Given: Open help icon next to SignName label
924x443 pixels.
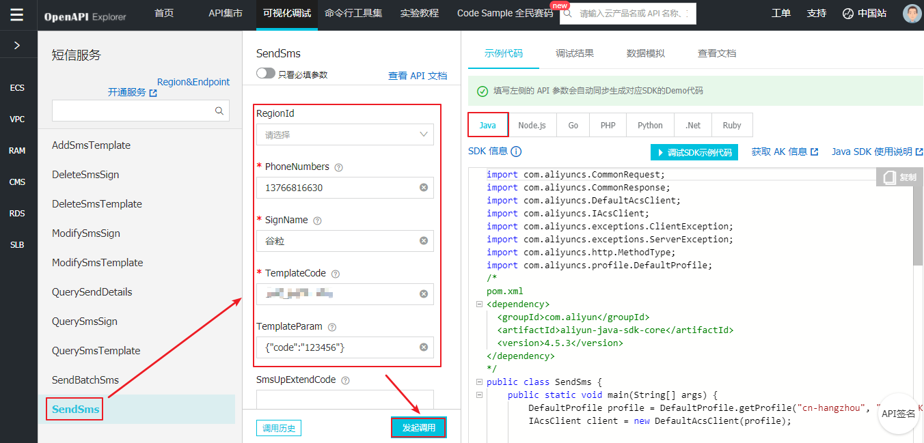Looking at the screenshot, I should pyautogui.click(x=317, y=220).
